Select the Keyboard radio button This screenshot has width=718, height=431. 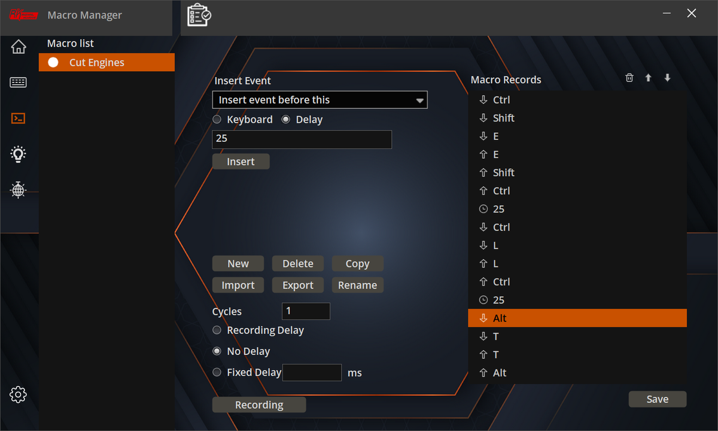217,120
